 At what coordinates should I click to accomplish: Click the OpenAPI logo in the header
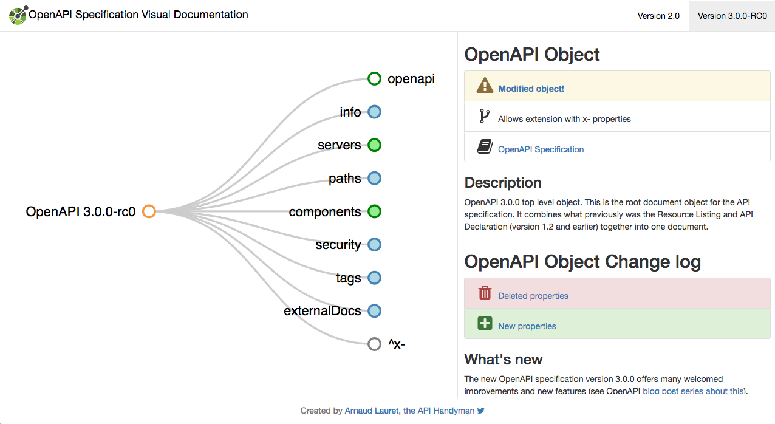point(17,15)
